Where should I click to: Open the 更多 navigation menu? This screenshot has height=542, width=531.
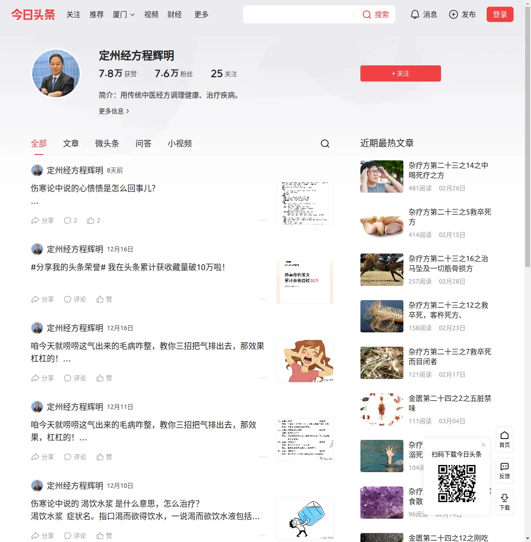[201, 14]
